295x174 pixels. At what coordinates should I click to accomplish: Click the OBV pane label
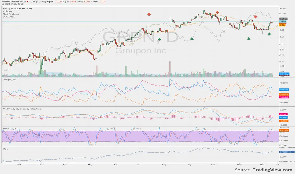pyautogui.click(x=5, y=149)
